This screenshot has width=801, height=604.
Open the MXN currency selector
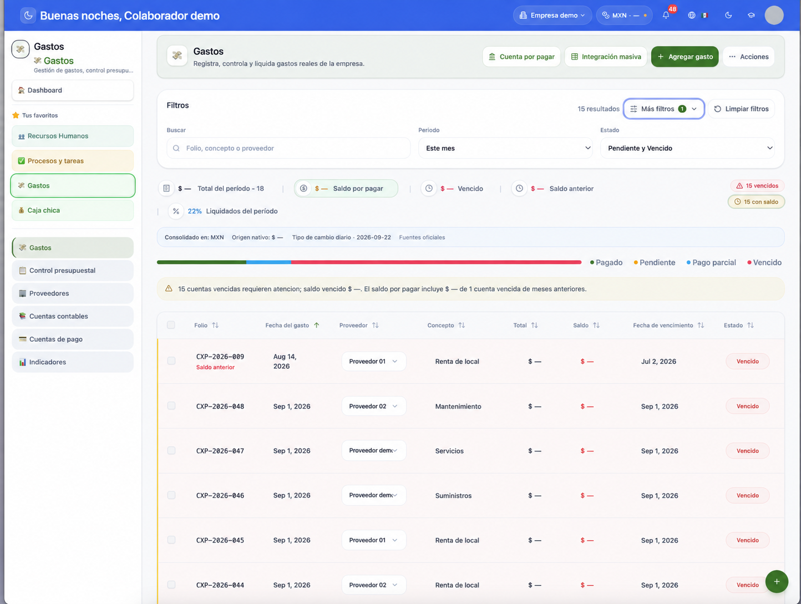tap(625, 15)
